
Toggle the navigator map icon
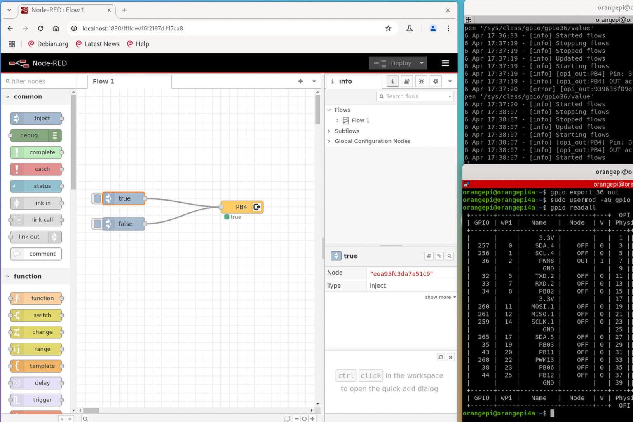pos(287,418)
